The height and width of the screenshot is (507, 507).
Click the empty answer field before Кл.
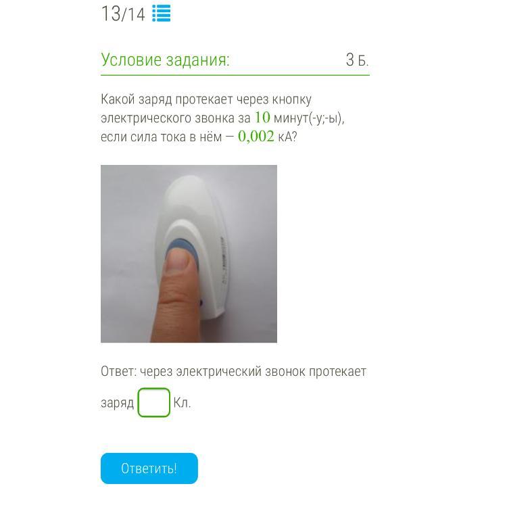[154, 402]
